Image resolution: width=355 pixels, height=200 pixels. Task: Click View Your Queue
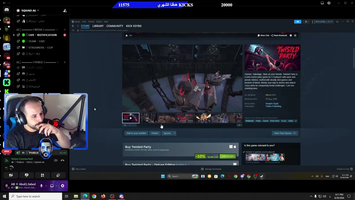(285, 133)
